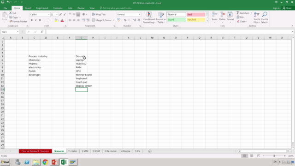Toggle Italic formatting
Screen dimensions: 295x166
(x=36, y=20)
